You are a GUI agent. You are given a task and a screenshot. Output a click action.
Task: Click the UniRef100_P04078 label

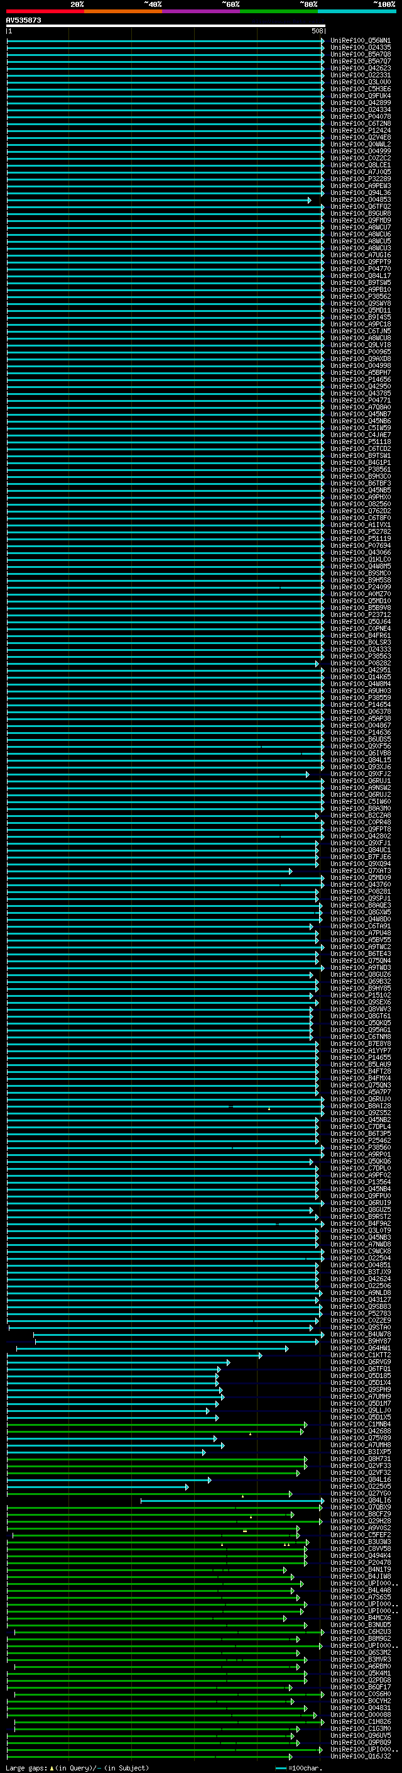pyautogui.click(x=361, y=117)
